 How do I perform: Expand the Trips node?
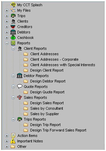tap(7, 16)
